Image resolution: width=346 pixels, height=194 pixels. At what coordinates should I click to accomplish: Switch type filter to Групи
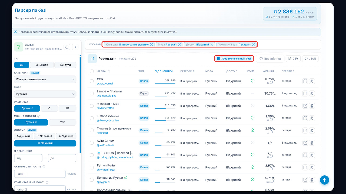pyautogui.click(x=65, y=65)
